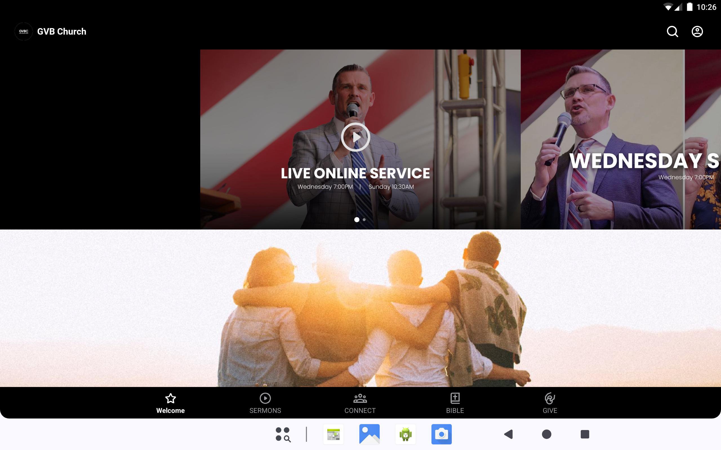Tap the friends sunset banner image

(360, 308)
